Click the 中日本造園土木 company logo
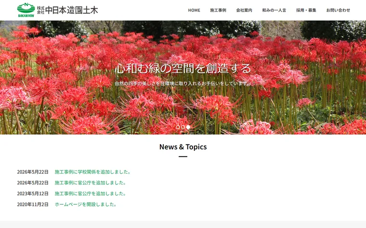366x228 pixels. click(x=57, y=10)
